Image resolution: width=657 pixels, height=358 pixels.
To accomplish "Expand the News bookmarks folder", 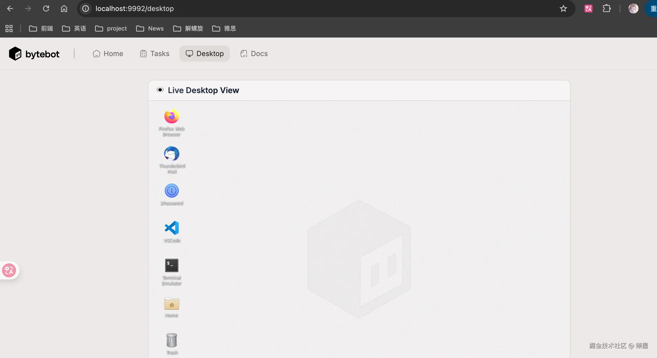I will (150, 29).
